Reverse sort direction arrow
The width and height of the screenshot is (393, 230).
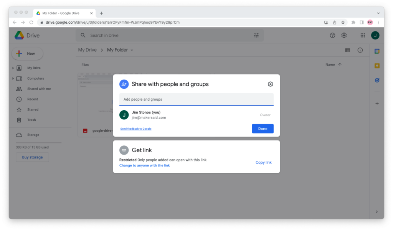pos(340,65)
